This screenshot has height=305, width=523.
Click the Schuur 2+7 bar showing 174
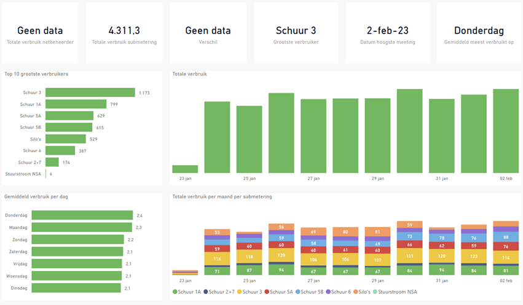pos(52,162)
